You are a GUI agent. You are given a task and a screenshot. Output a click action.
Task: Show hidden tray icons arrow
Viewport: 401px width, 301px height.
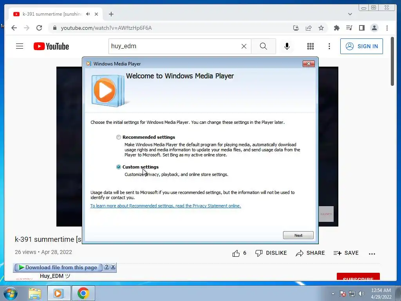click(x=333, y=294)
